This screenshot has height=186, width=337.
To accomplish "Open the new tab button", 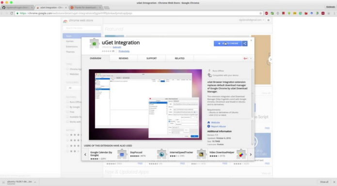I will (106, 8).
